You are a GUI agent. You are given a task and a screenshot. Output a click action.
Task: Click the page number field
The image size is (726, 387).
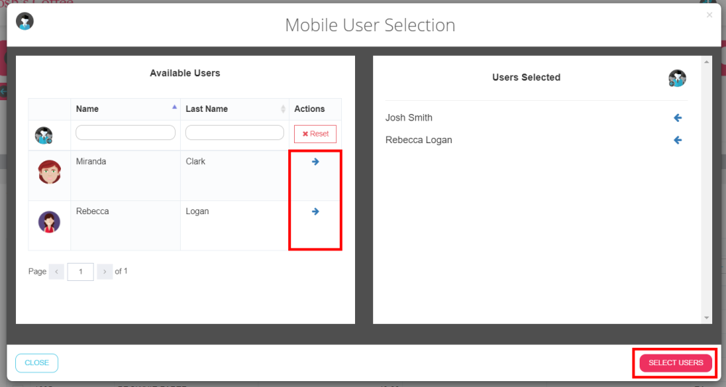pyautogui.click(x=81, y=272)
